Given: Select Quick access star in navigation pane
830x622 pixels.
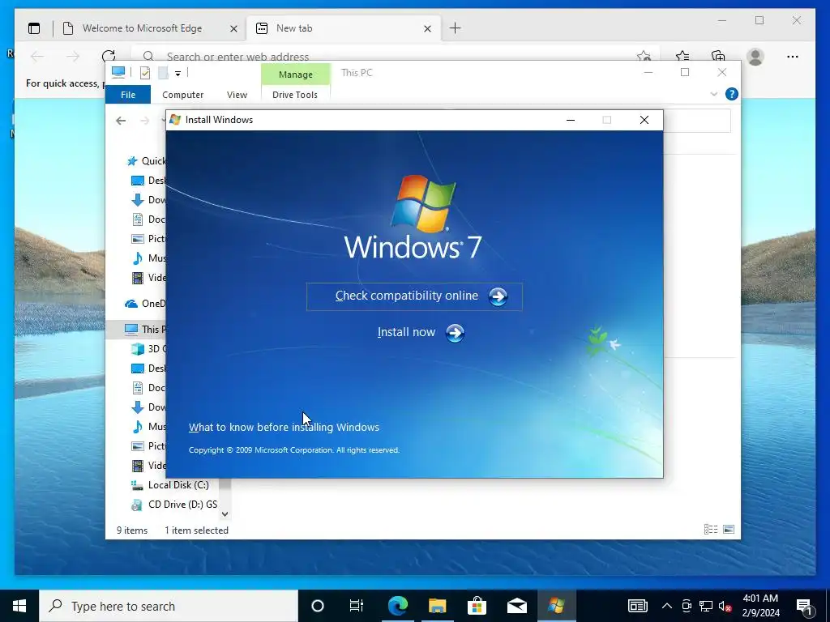Looking at the screenshot, I should tap(132, 161).
